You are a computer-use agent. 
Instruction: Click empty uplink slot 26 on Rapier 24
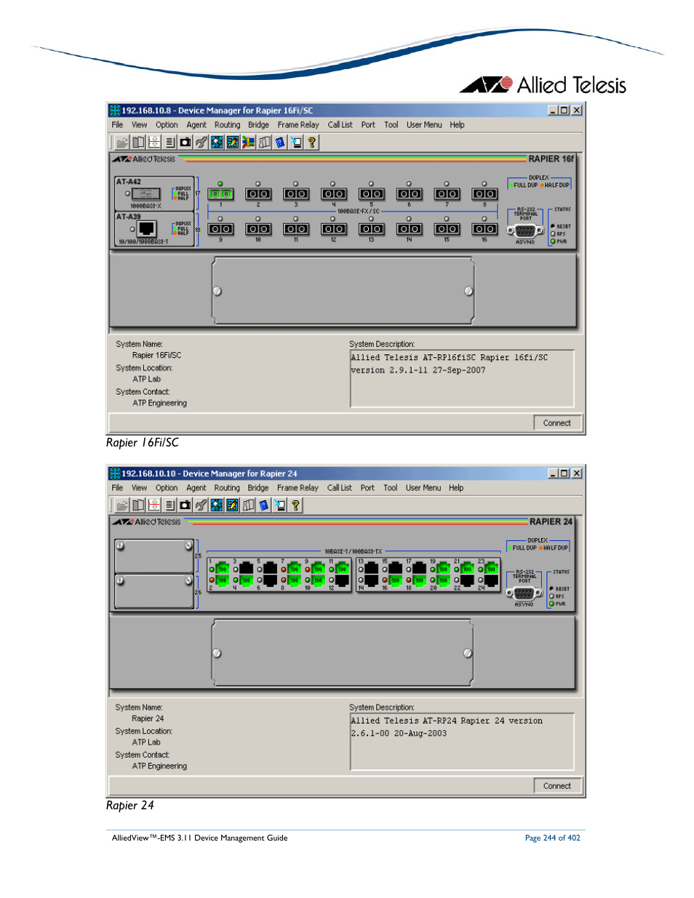click(153, 591)
